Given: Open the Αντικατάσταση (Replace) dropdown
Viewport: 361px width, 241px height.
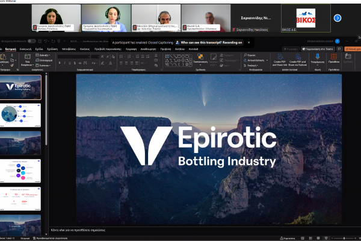Looking at the screenshot, I should click(x=256, y=60).
